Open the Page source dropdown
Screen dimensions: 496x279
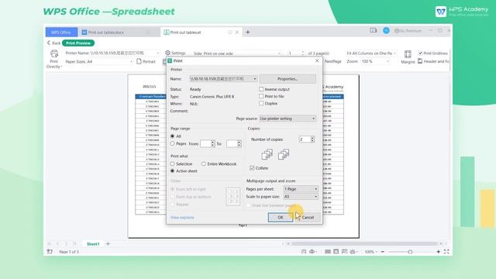[288, 119]
